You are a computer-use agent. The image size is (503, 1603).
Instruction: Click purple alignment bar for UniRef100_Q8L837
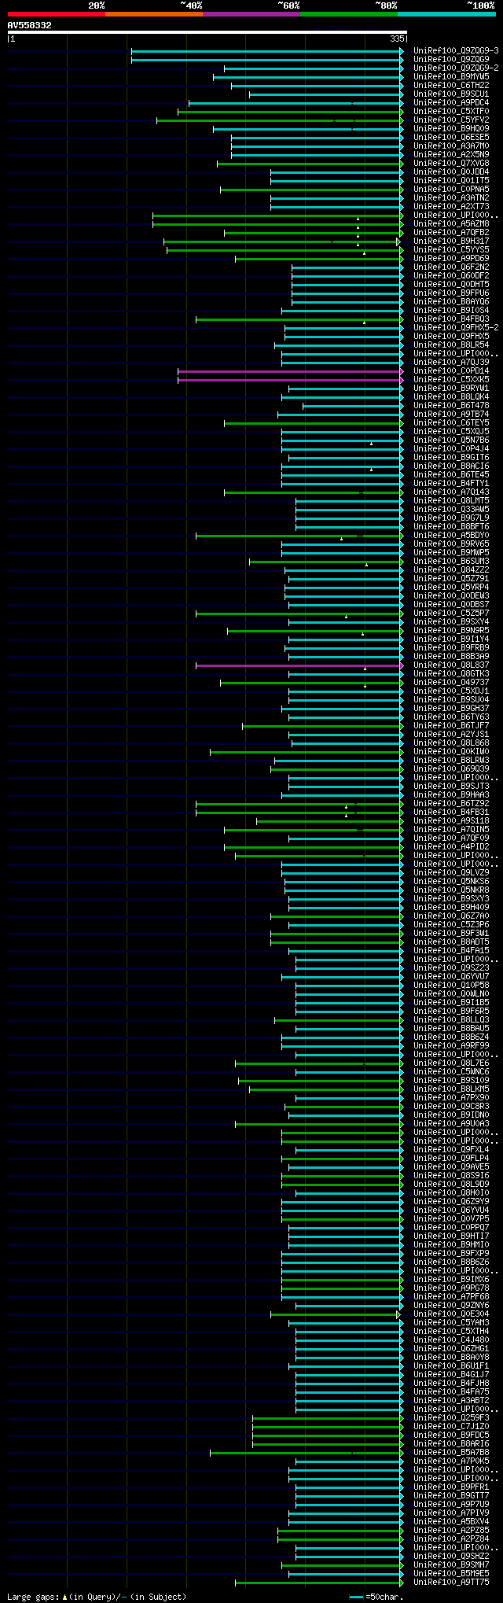299,665
